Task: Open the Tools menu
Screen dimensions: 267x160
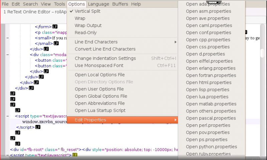Action: pos(60,4)
